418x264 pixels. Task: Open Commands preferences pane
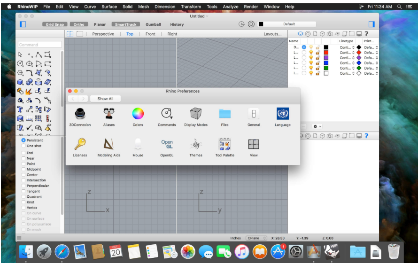coord(167,117)
